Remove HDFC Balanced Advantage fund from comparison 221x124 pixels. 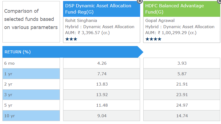pos(219,1)
